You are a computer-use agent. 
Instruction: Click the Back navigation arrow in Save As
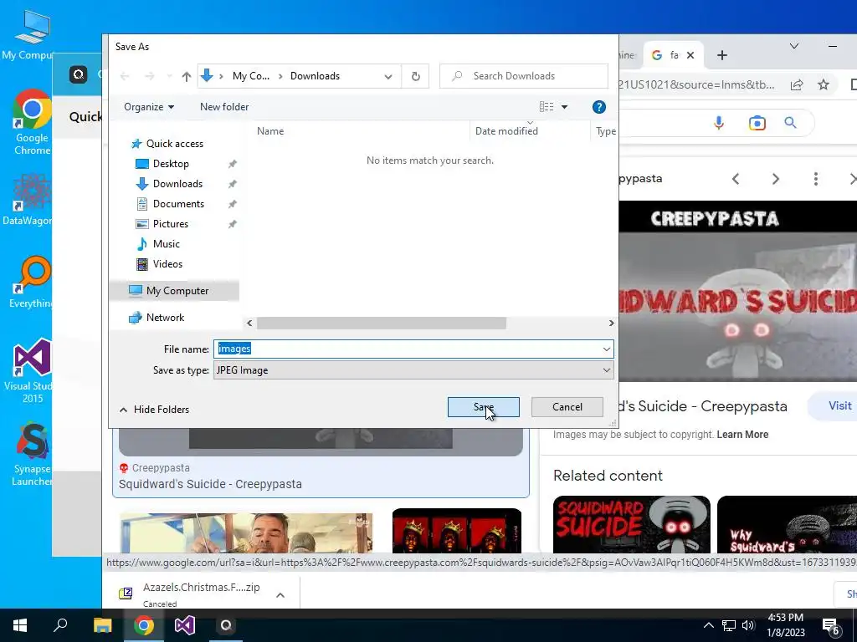coord(125,76)
